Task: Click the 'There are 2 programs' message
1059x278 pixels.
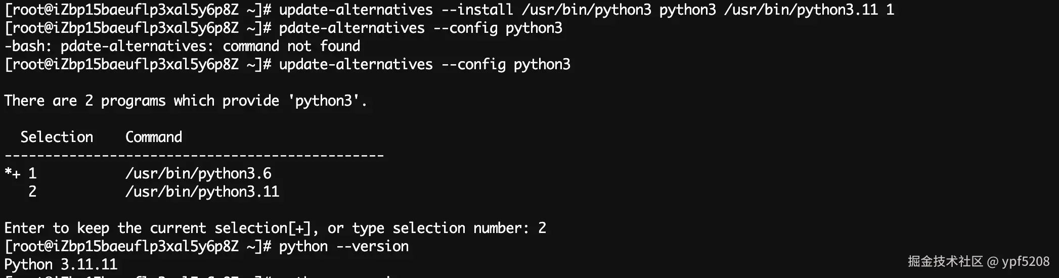Action: coord(185,101)
